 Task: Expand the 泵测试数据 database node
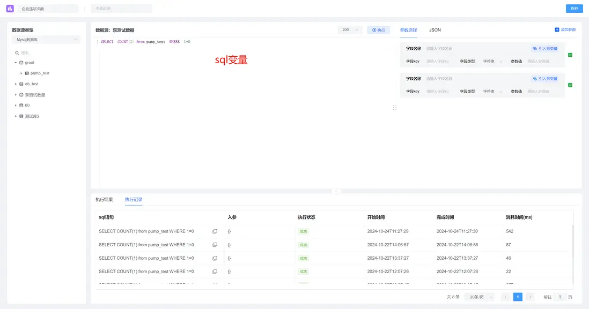tap(16, 95)
